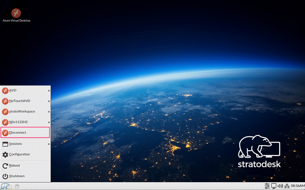Select Reboot in the start menu
This screenshot has width=305, height=190.
[25, 165]
